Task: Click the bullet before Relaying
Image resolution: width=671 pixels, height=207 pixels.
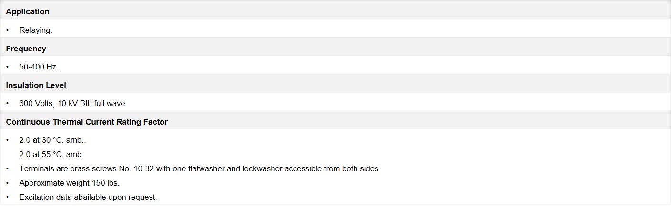Action: point(8,30)
